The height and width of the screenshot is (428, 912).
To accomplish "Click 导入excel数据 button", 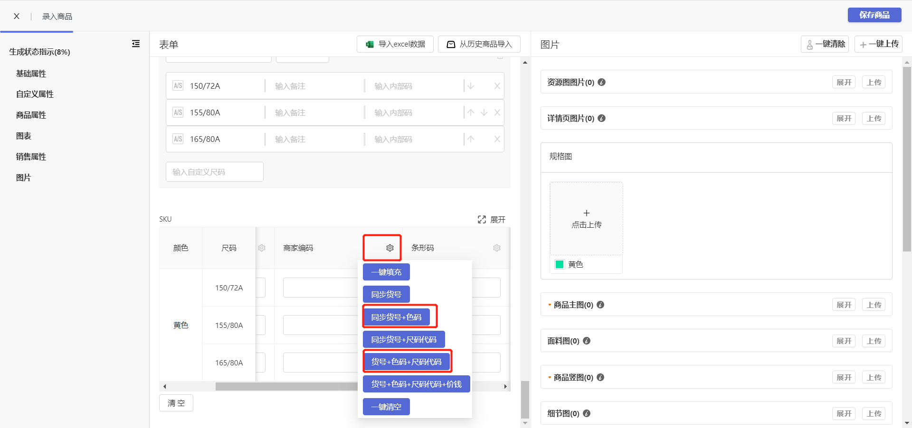I will pos(395,44).
